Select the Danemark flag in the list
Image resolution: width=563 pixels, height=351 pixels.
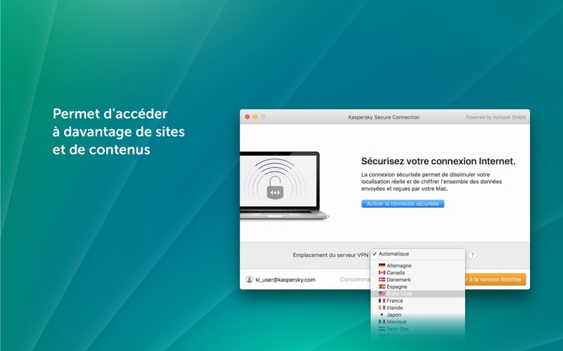point(382,280)
